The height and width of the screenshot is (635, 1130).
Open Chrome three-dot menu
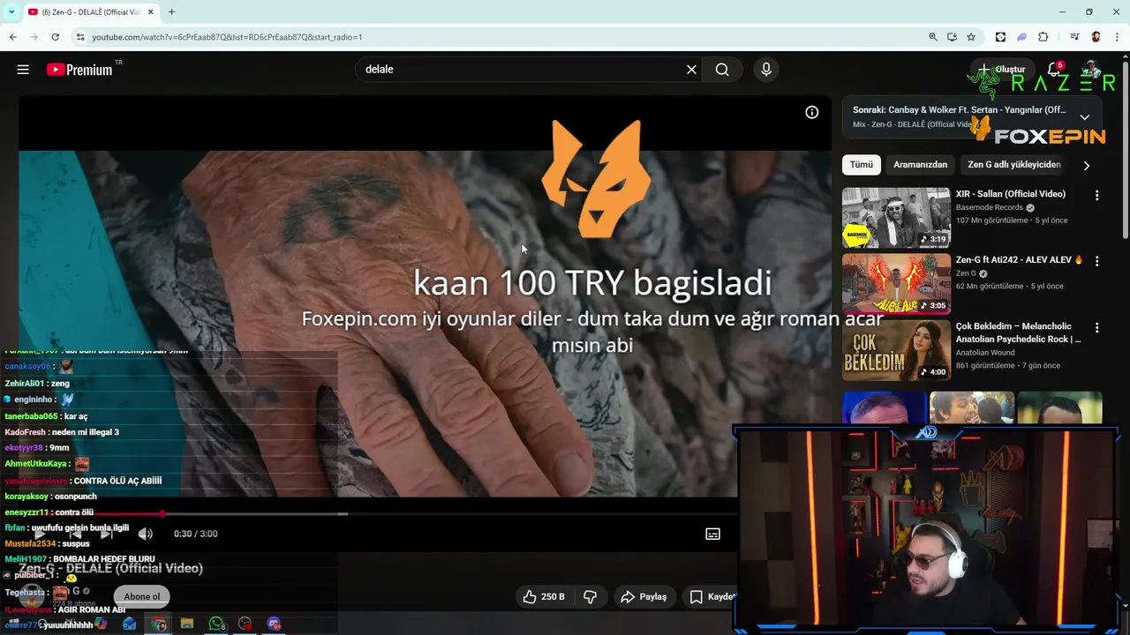point(1118,37)
